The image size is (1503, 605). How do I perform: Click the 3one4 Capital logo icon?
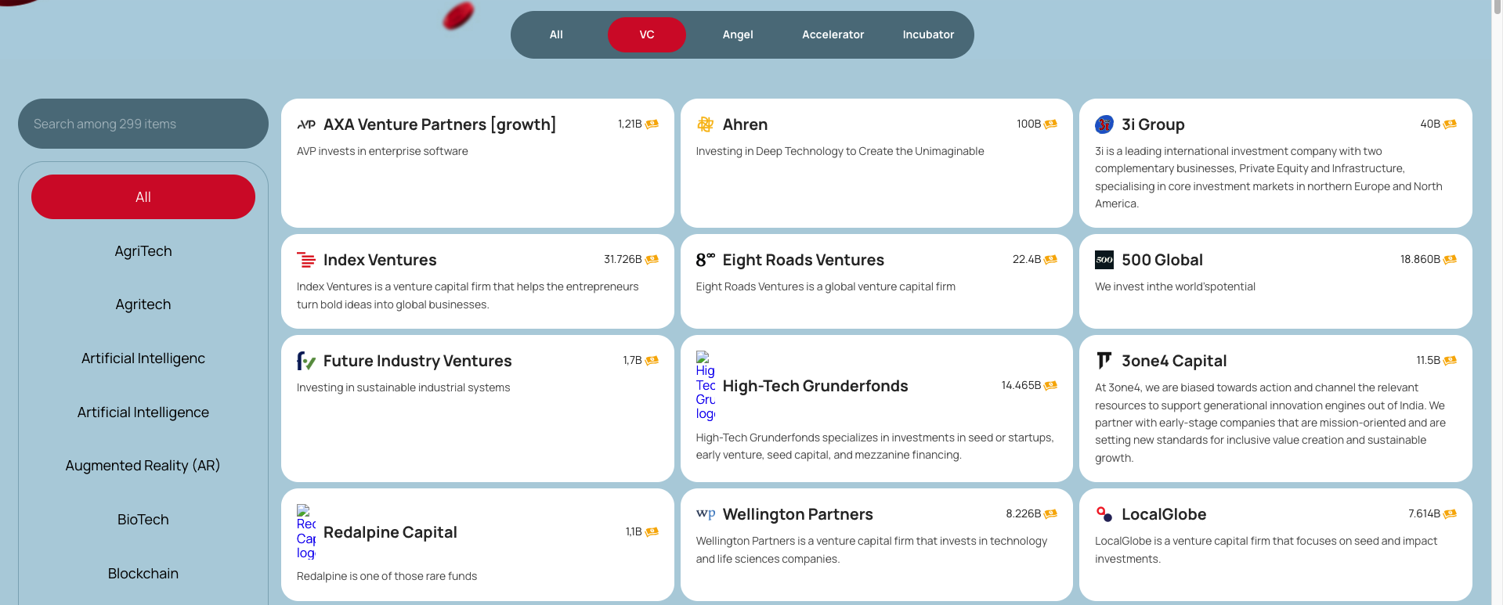point(1104,361)
